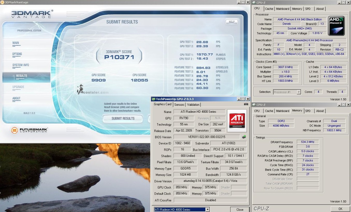Click the HT Link 1803.9 MHz value

(x=285, y=81)
